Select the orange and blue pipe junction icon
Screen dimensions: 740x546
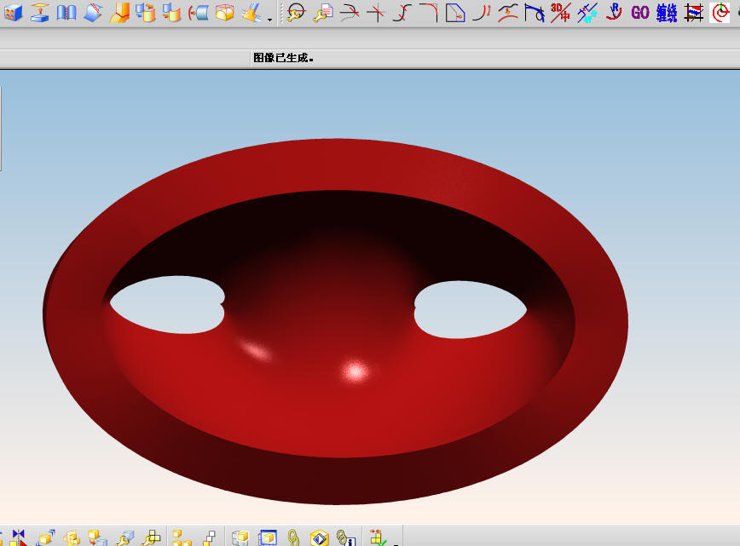click(251, 13)
